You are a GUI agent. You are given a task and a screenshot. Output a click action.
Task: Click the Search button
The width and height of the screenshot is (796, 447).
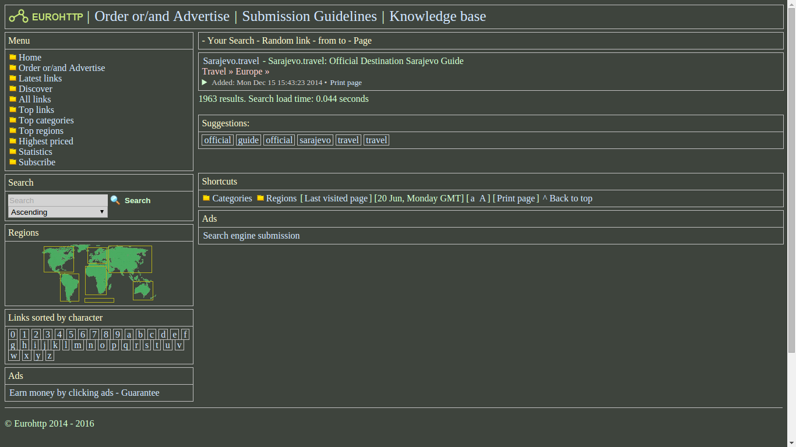pos(138,200)
